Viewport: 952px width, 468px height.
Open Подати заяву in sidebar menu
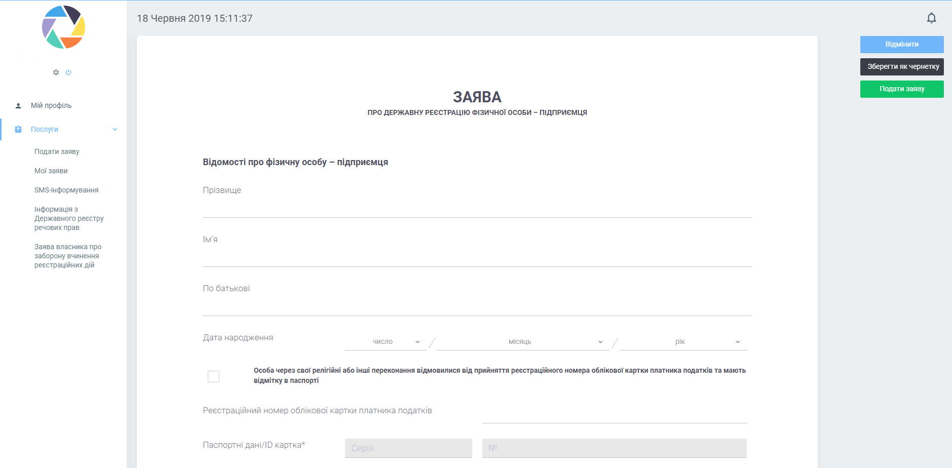57,151
